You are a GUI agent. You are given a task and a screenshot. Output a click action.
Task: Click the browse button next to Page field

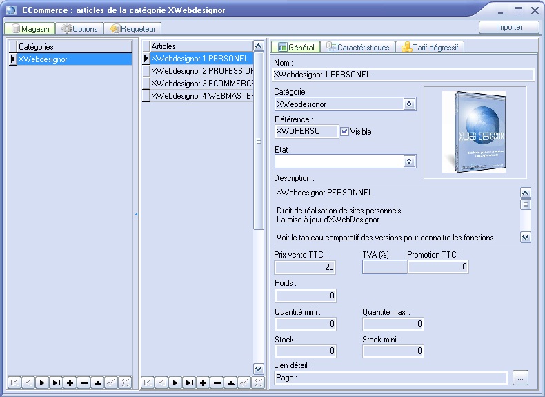[520, 378]
